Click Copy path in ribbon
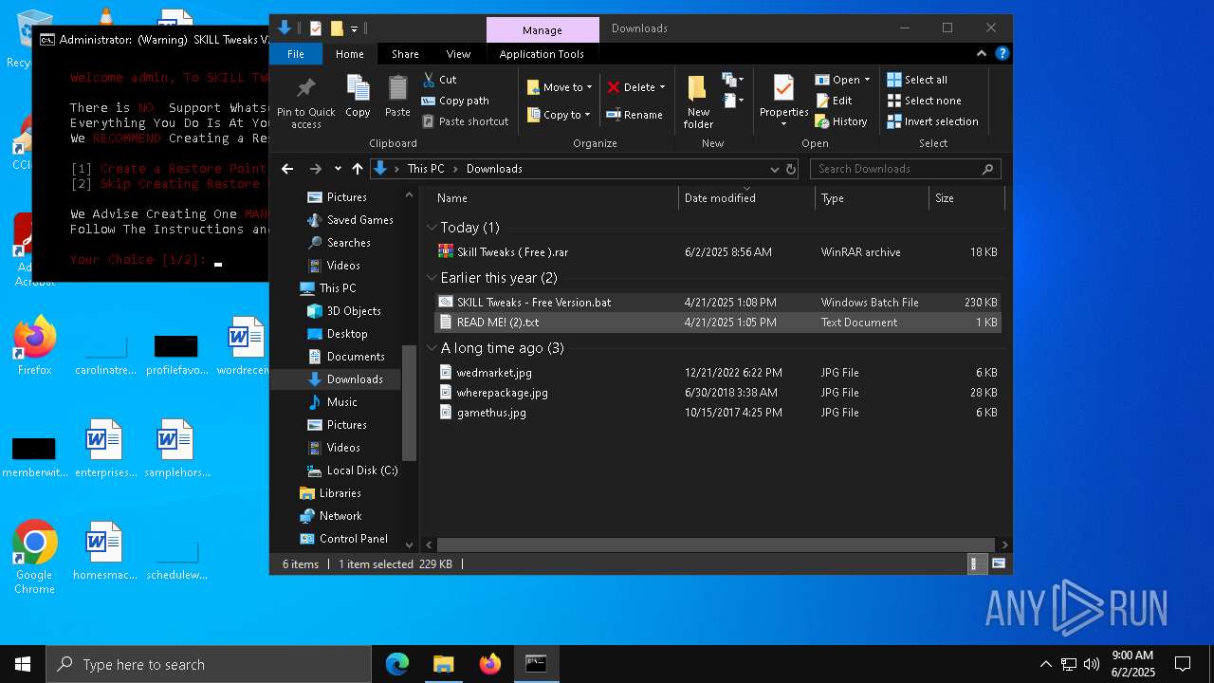This screenshot has width=1214, height=683. [x=455, y=101]
